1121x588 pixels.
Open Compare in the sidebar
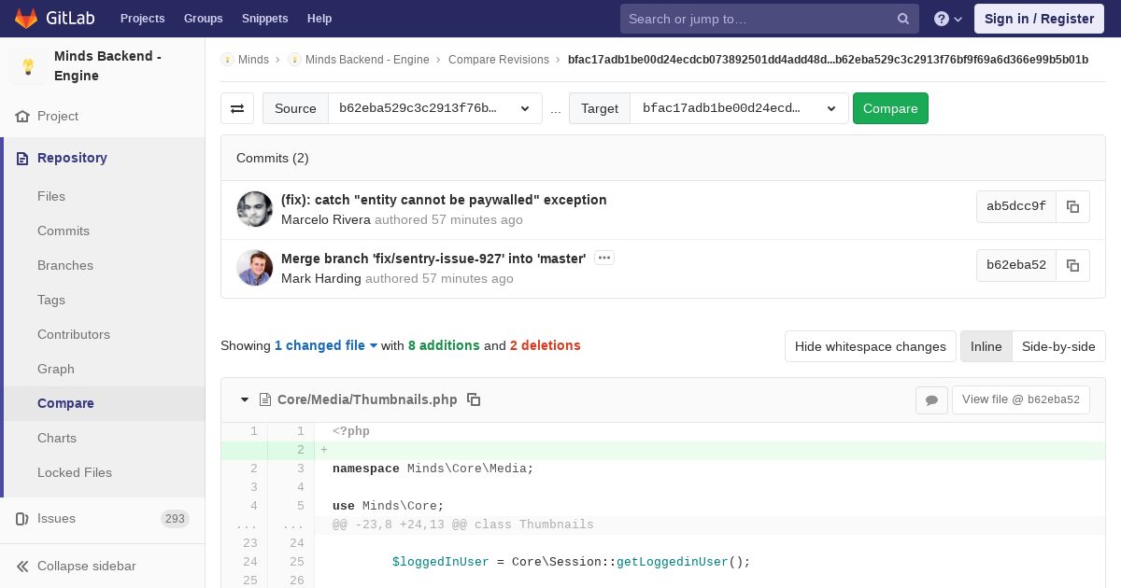(x=65, y=403)
